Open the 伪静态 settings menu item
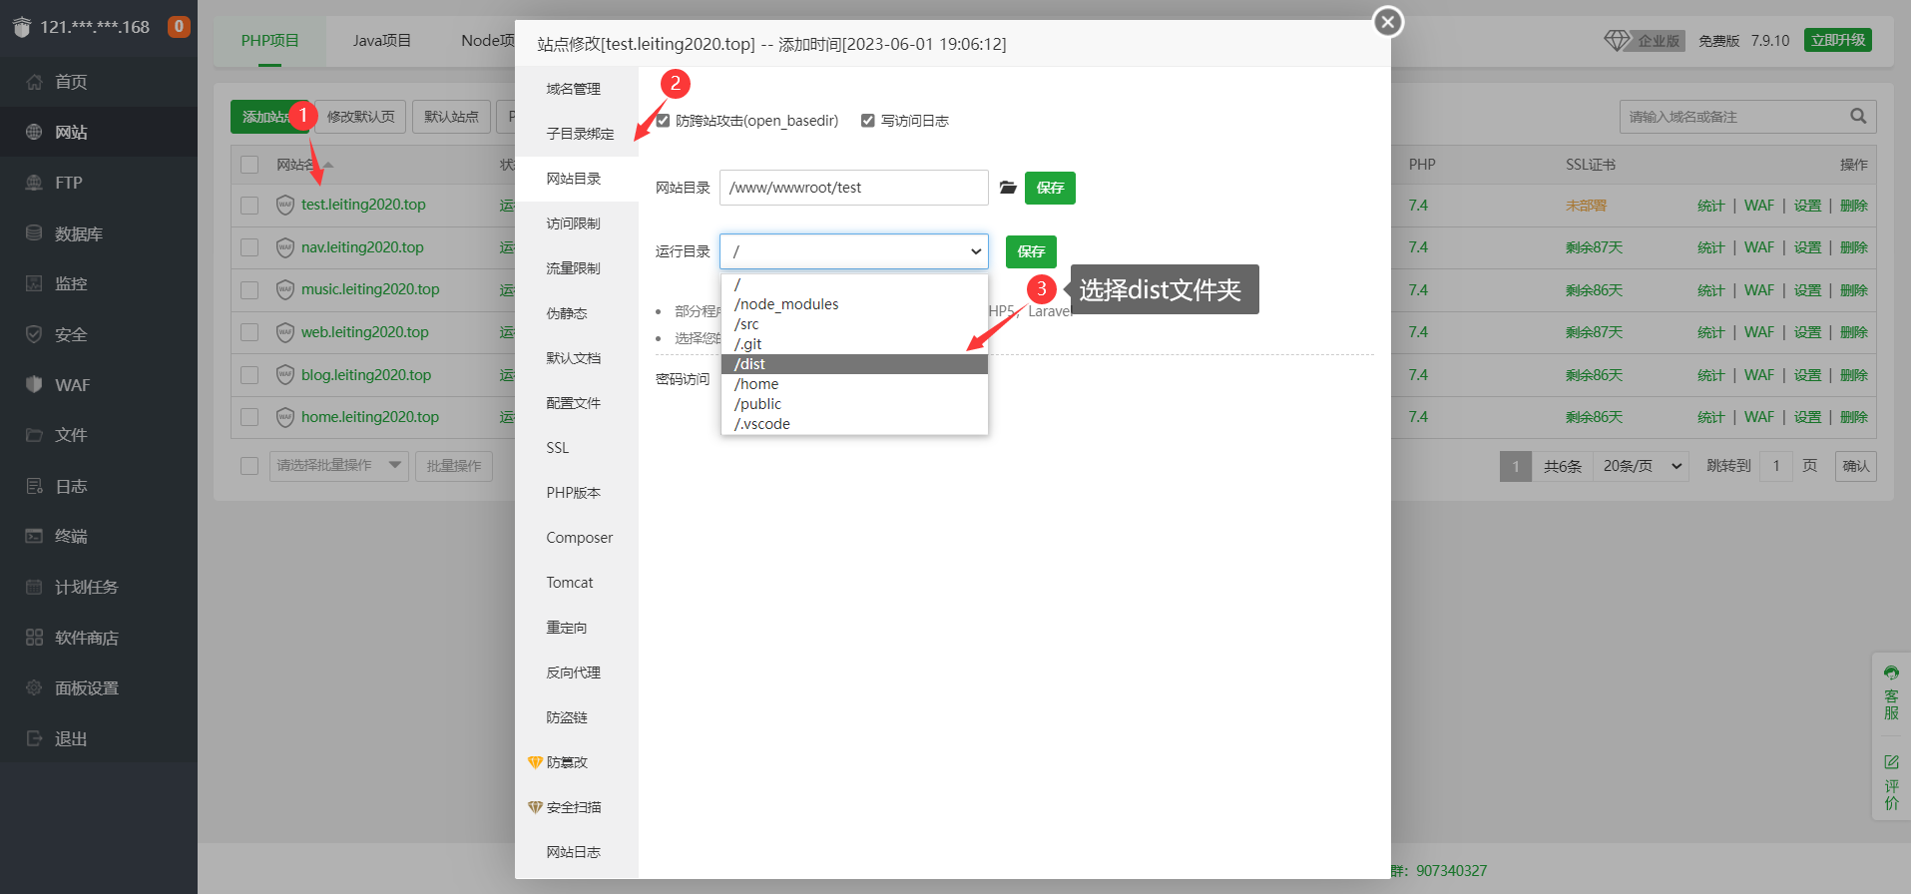 click(x=567, y=313)
